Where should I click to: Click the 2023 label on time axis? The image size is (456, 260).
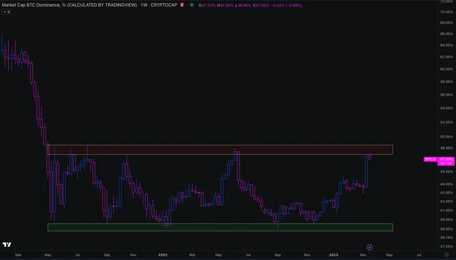point(334,255)
